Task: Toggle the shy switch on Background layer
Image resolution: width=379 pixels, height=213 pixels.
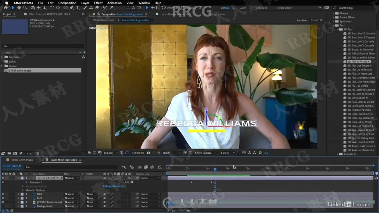Action: coord(105,206)
